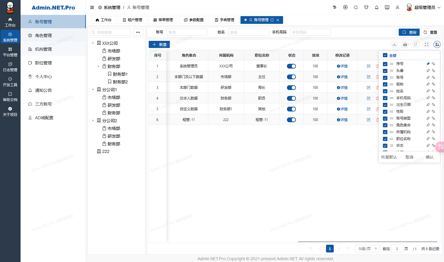Open 平台管理 in the dark left rail
Screen dimensions: 444x262
(10, 52)
